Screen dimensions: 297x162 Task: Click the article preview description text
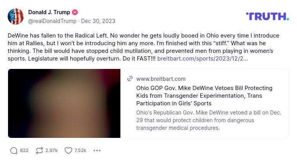pos(208,120)
